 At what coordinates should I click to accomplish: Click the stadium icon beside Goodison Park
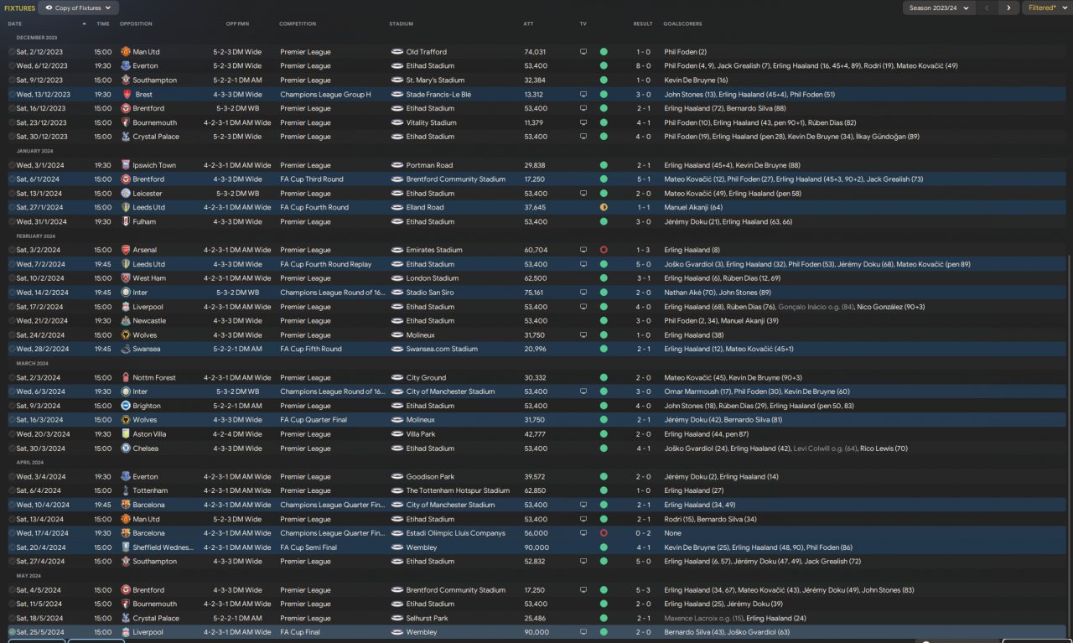tap(397, 477)
